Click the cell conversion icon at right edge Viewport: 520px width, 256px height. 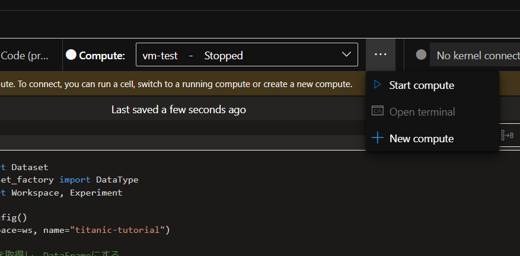point(507,136)
